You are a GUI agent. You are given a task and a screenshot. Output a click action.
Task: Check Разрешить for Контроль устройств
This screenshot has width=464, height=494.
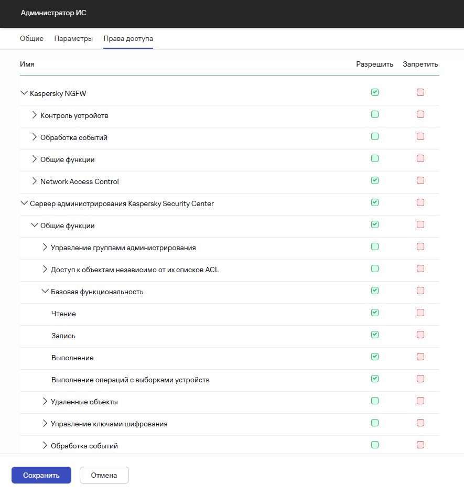pos(375,114)
